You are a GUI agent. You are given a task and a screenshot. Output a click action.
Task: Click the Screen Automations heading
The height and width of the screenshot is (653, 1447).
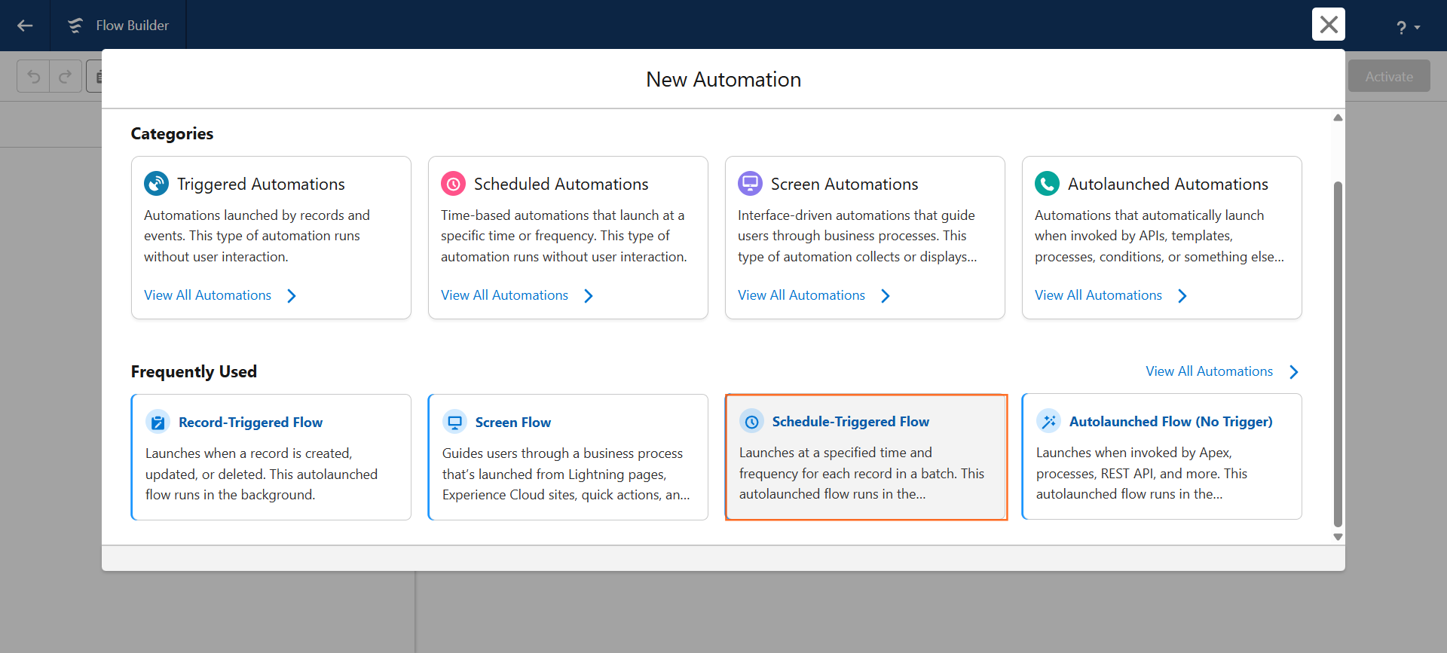[844, 184]
